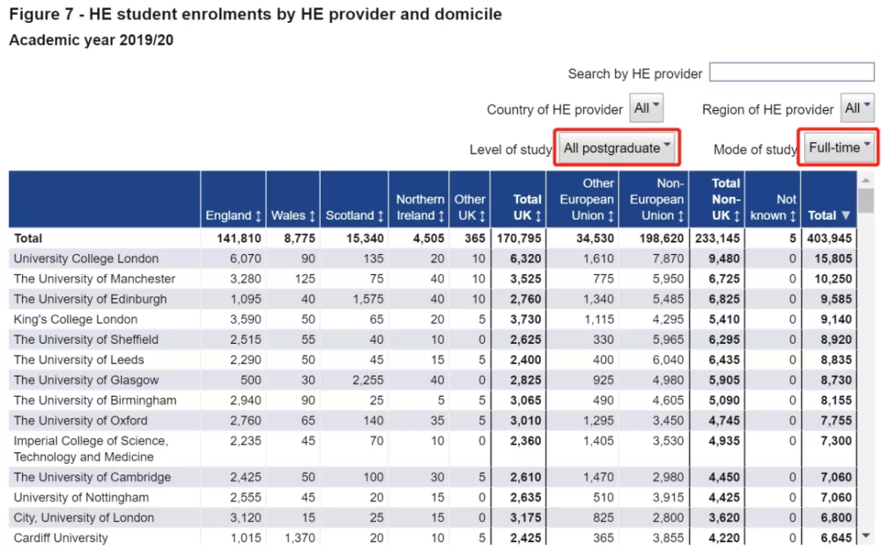Click Glasgow Scotland value 2,255
The height and width of the screenshot is (552, 881).
click(x=368, y=380)
